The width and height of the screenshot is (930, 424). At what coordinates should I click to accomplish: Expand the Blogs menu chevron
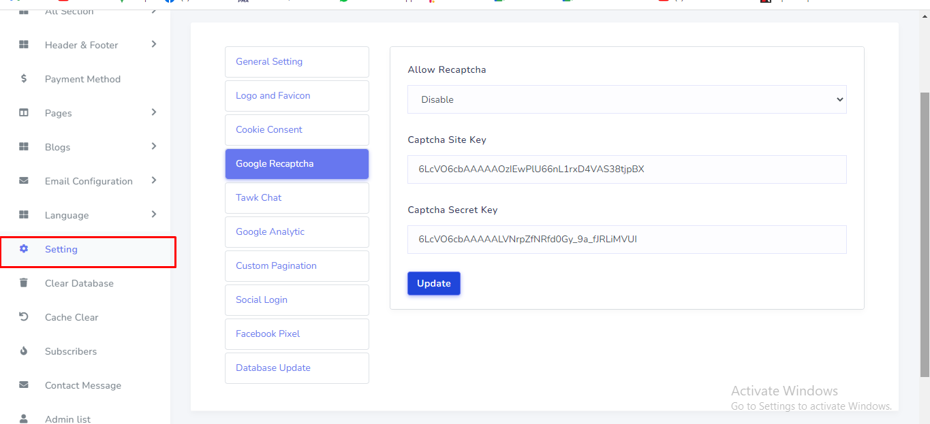(x=154, y=146)
